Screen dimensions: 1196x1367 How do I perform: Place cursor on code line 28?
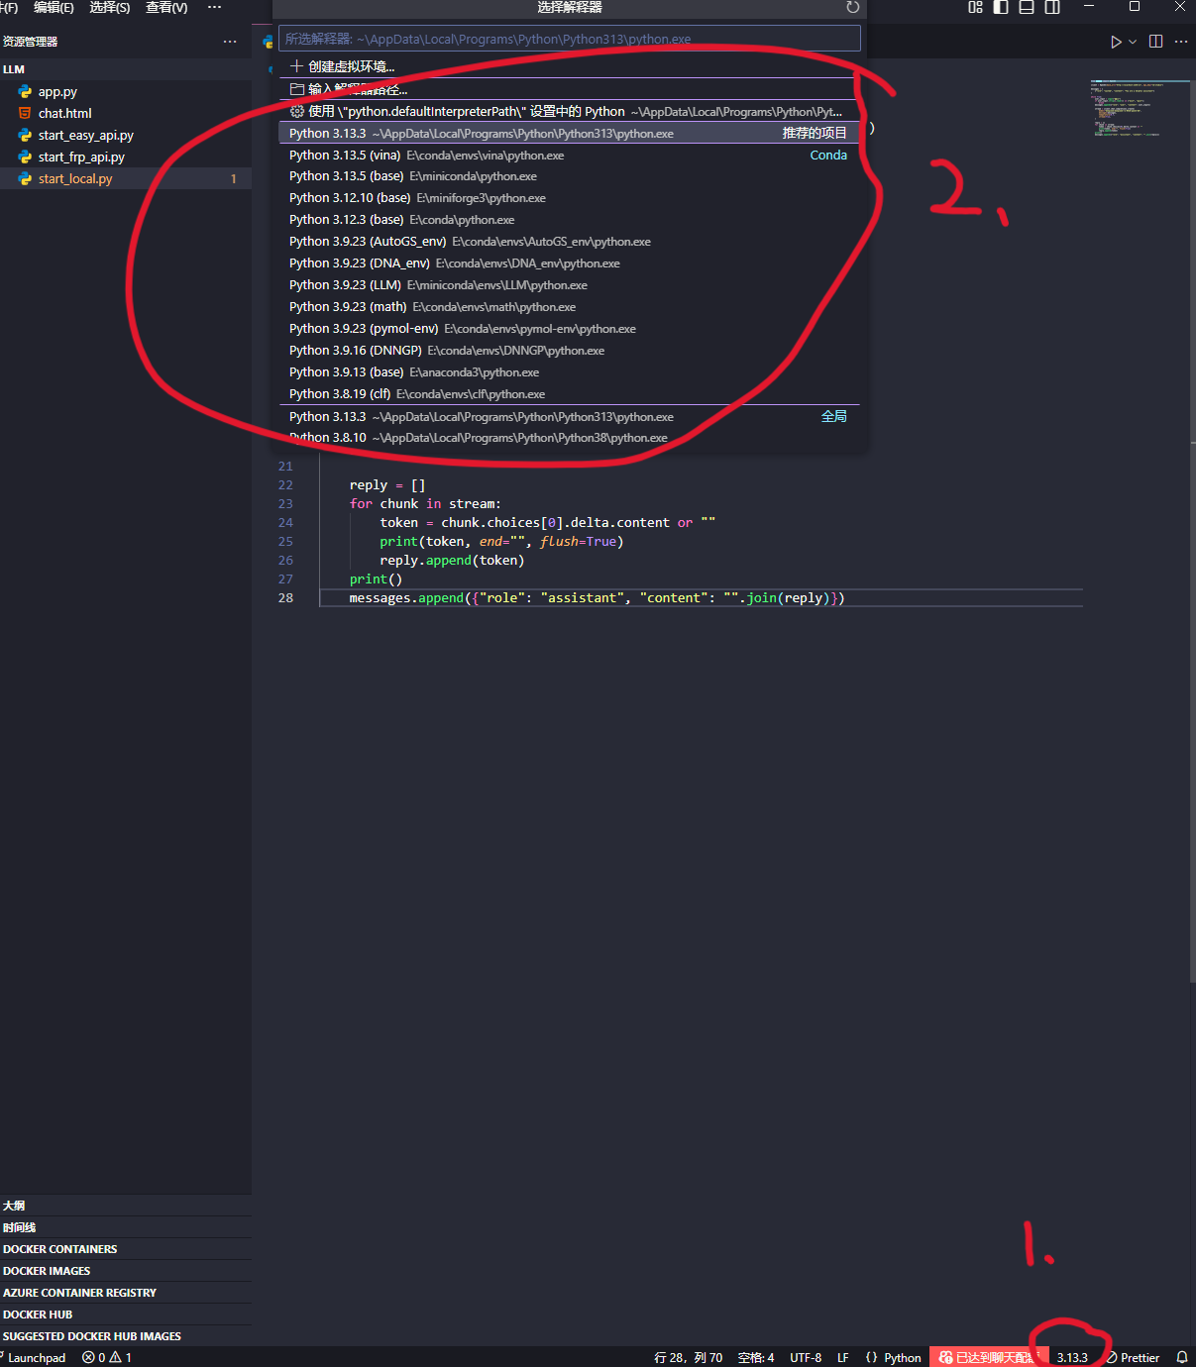click(x=701, y=598)
